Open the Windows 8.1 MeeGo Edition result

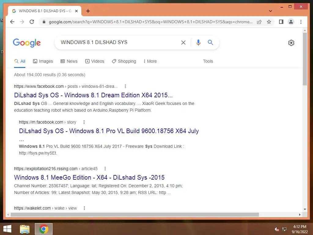[x=89, y=177]
